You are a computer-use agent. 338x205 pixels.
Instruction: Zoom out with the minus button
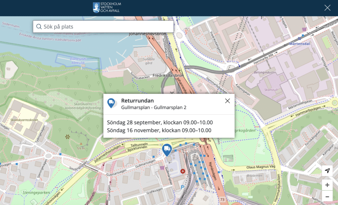pyautogui.click(x=327, y=197)
